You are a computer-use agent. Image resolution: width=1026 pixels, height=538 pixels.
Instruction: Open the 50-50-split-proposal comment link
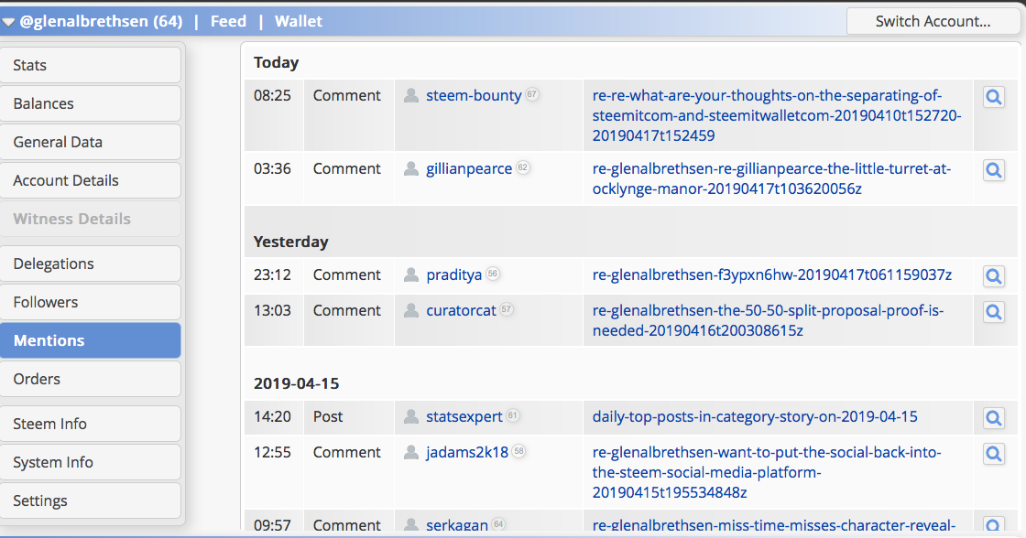coord(769,320)
